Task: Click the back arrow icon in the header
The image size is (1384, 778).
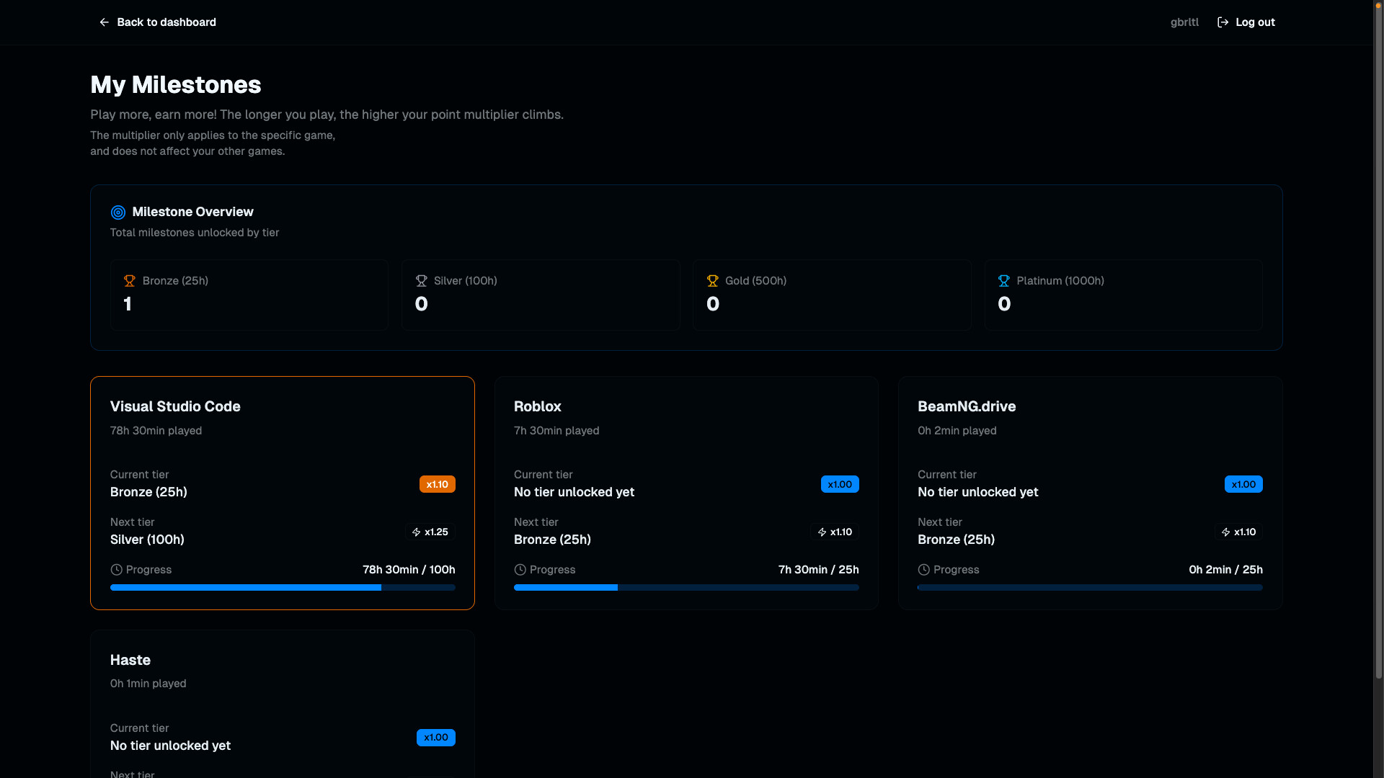Action: 104,22
